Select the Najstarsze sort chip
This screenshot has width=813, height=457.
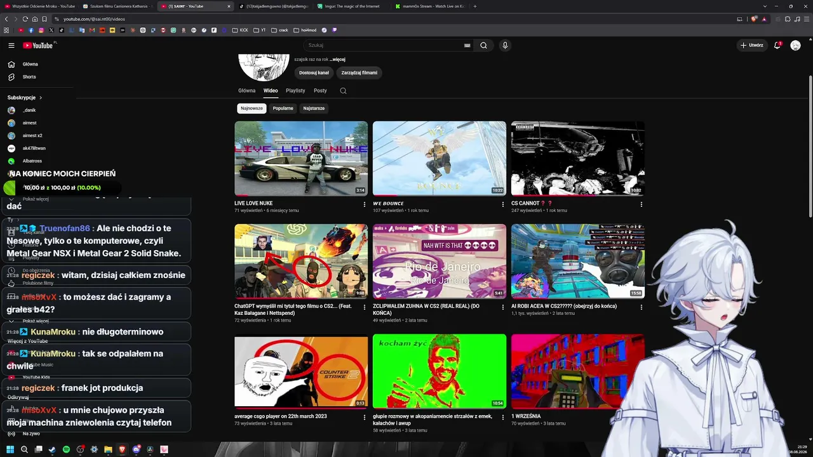click(x=314, y=109)
